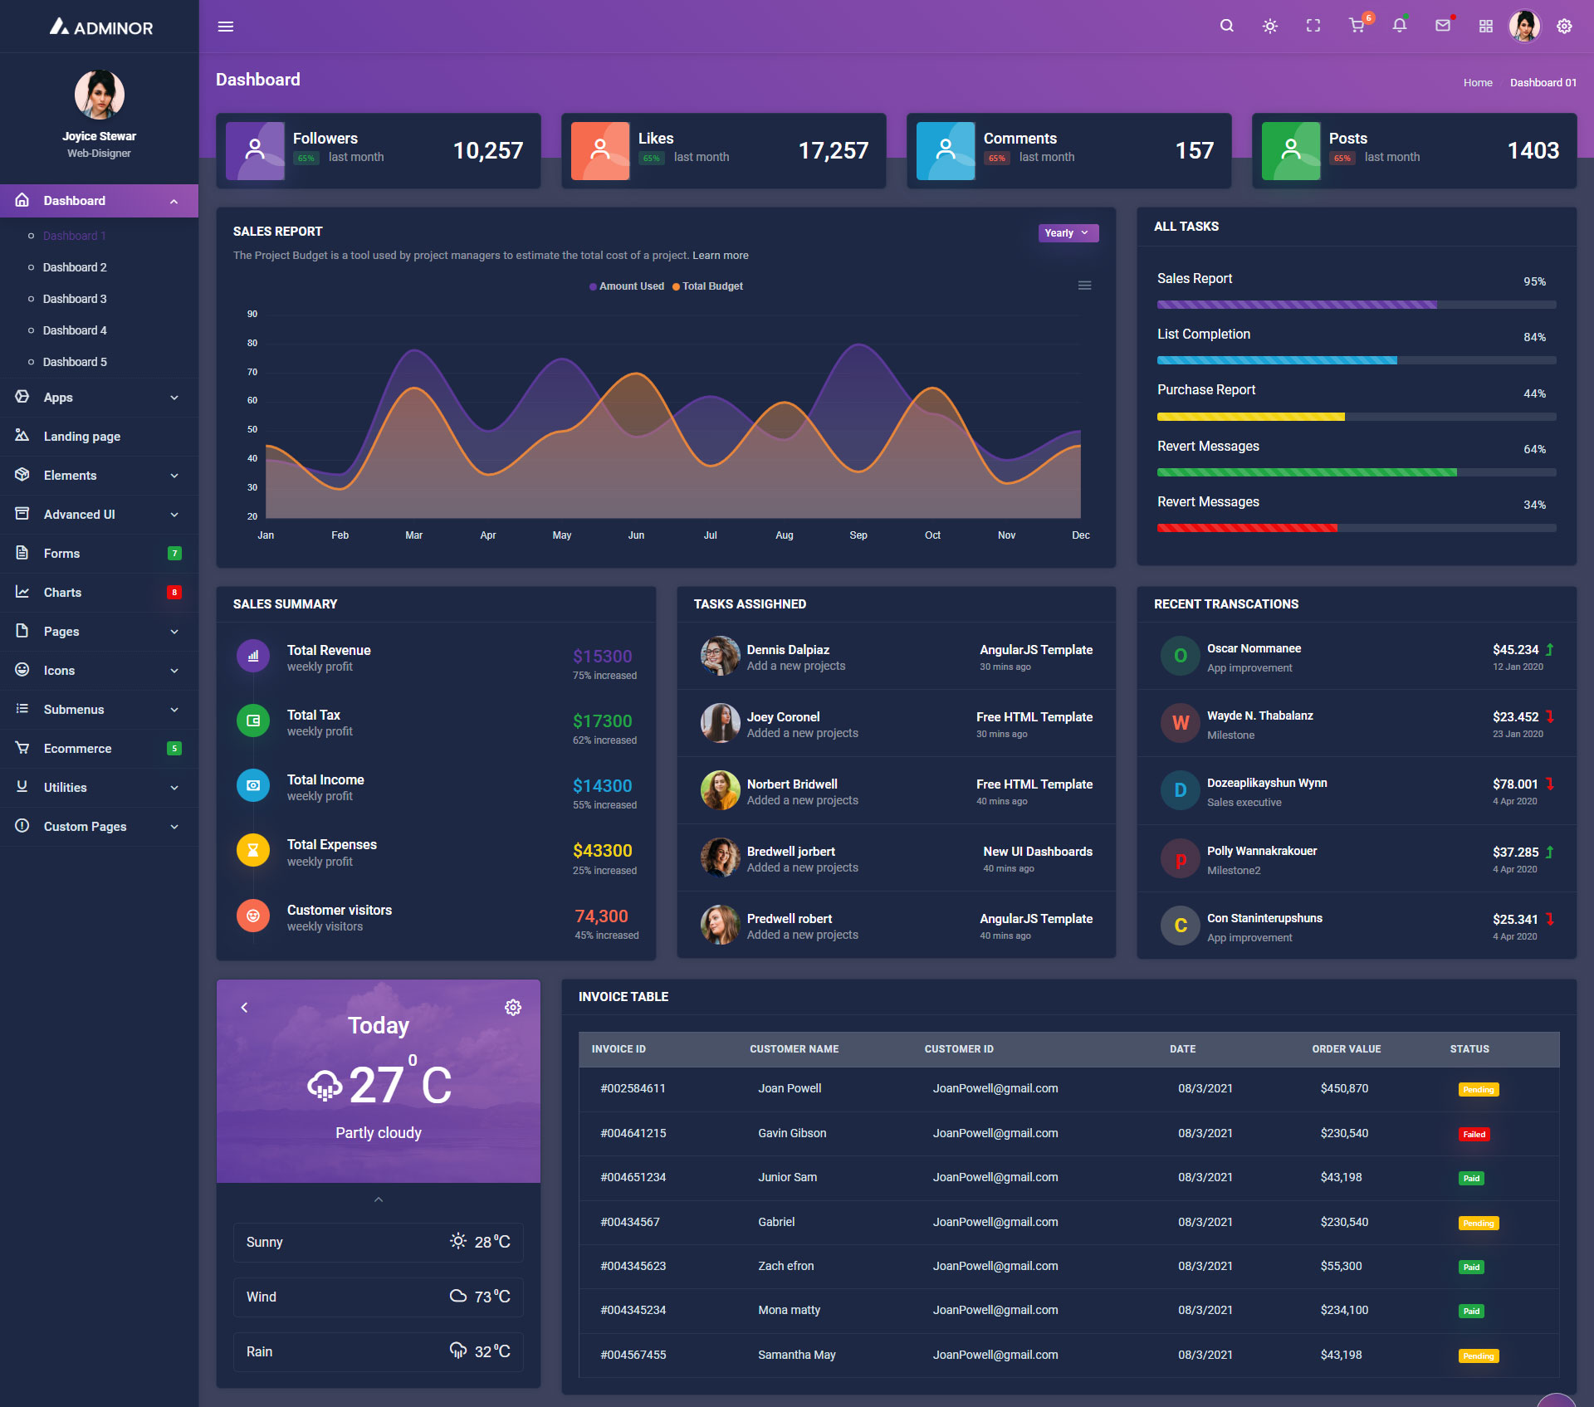Click the weather widget settings gear
The height and width of the screenshot is (1407, 1594).
point(513,1007)
